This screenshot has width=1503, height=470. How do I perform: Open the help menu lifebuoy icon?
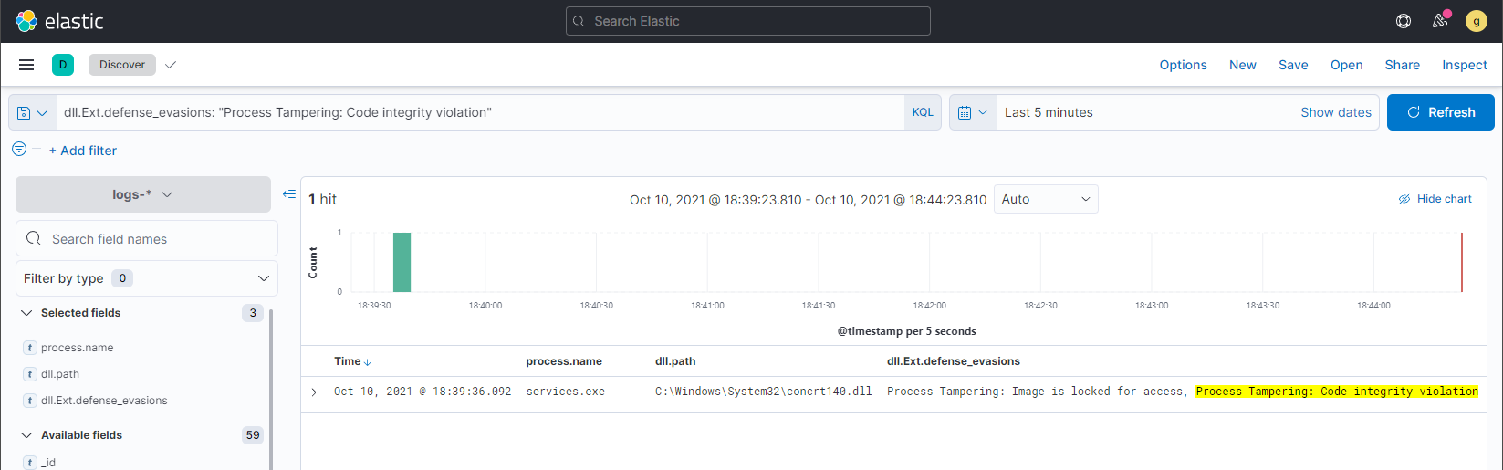click(1404, 21)
